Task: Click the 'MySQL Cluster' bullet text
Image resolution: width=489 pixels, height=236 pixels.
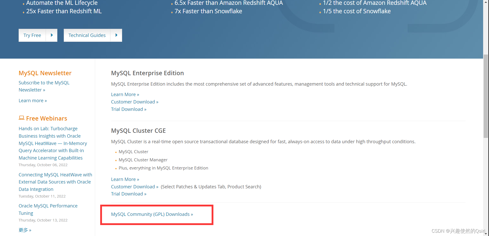Action: tap(133, 152)
